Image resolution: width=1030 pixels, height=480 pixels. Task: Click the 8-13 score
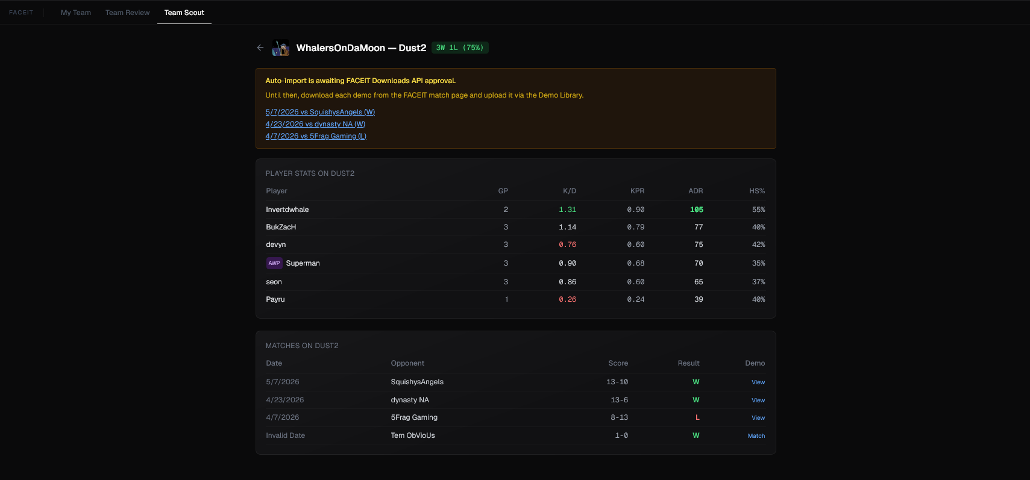620,417
